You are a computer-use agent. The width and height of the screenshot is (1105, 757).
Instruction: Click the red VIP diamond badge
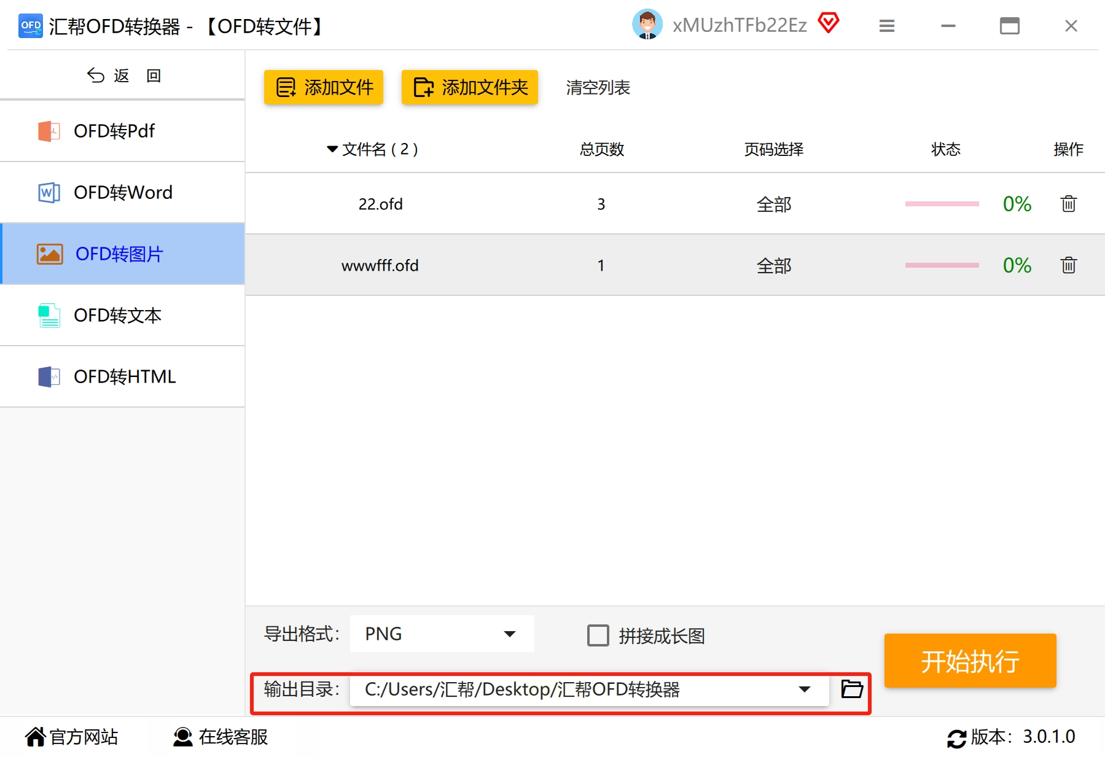tap(828, 23)
